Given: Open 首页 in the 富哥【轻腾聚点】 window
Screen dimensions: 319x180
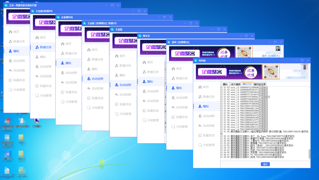Looking at the screenshot, I should pos(177,69).
